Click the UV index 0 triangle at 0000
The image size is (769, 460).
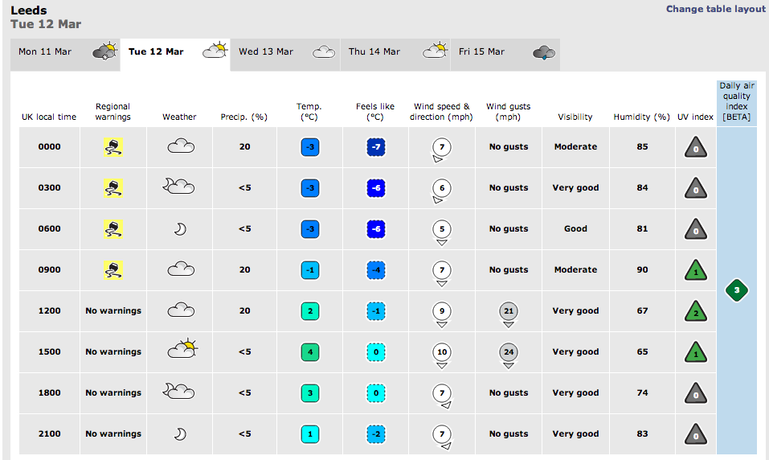tap(695, 147)
